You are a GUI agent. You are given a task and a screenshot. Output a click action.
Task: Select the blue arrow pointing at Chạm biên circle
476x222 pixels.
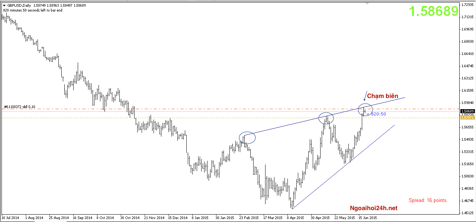point(366,96)
